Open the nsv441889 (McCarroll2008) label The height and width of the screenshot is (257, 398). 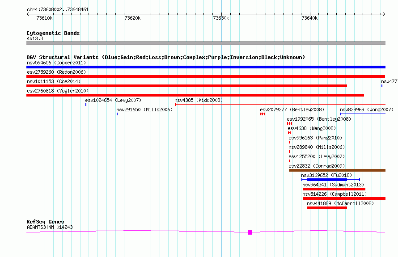click(340, 203)
